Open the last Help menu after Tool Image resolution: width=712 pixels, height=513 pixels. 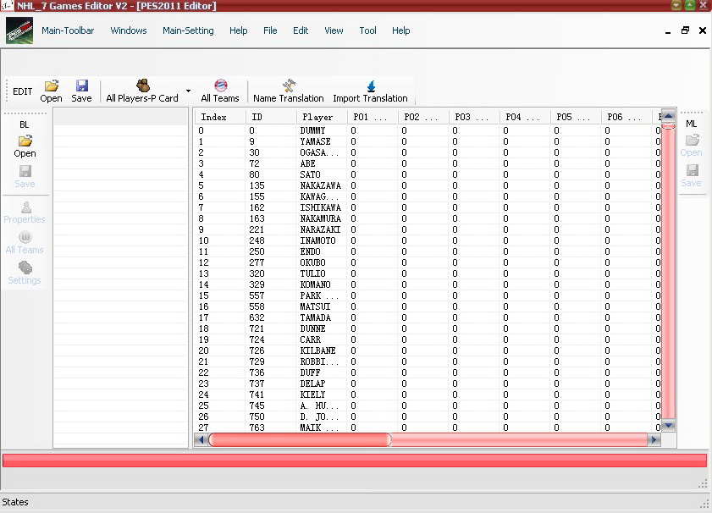coord(401,30)
